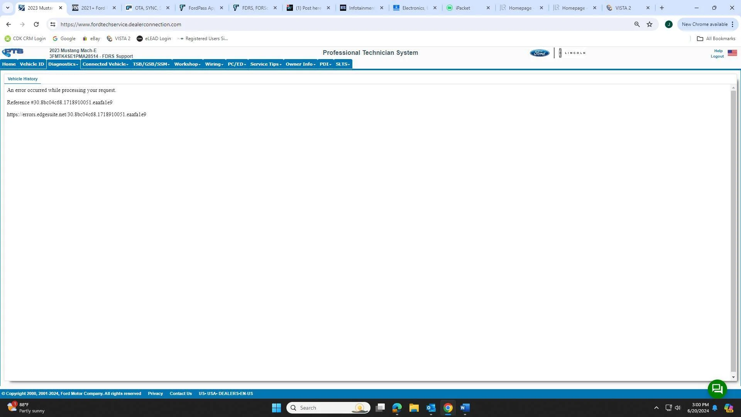The image size is (741, 417).
Task: Open the eBay bookmark
Action: [x=91, y=39]
